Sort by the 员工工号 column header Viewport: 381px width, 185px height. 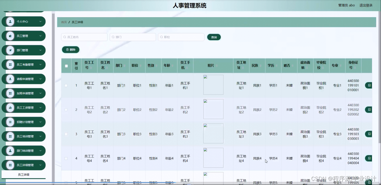click(89, 65)
